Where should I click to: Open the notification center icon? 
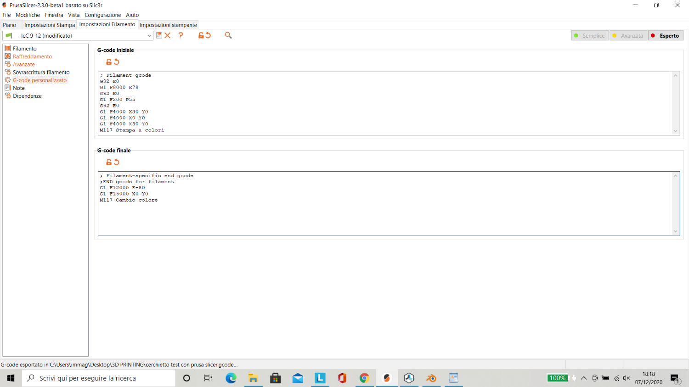click(675, 378)
